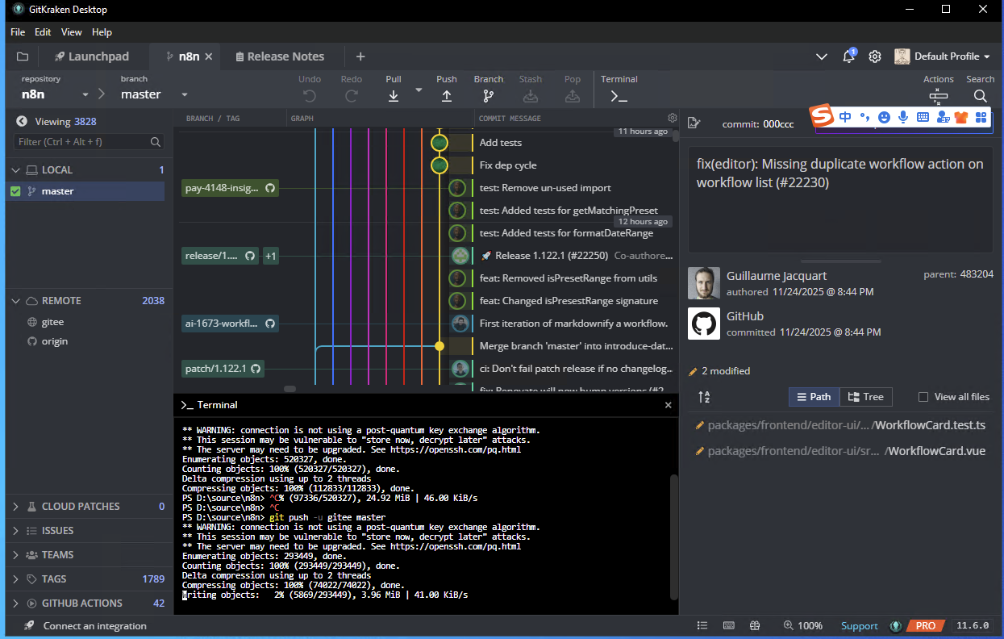Expand the GITHUB ACTIONS section

(15, 603)
